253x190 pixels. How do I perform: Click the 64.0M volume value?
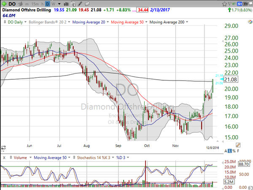pos(9,16)
